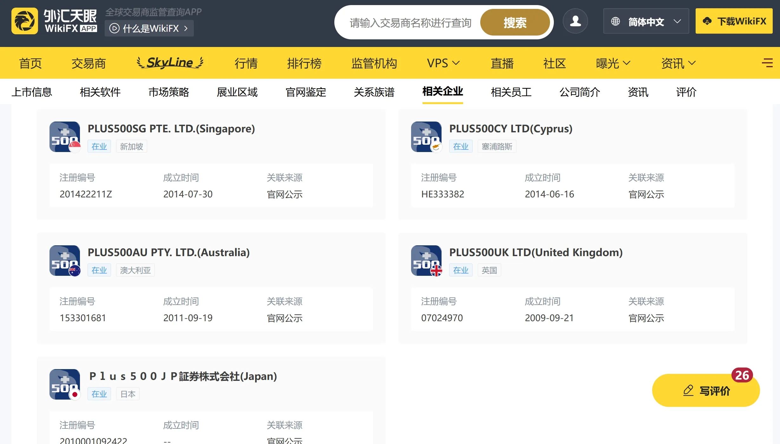
Task: Open the 社区 community menu
Action: [x=554, y=63]
